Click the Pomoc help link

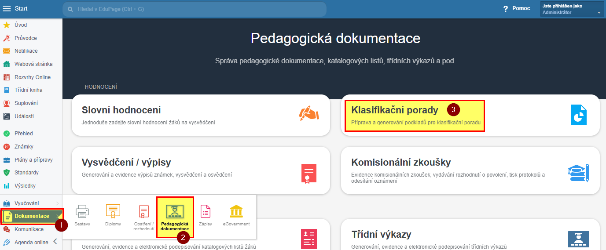tap(521, 8)
